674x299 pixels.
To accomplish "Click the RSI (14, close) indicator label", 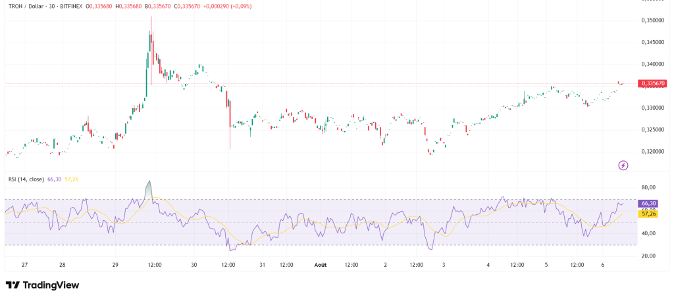I will click(x=26, y=179).
